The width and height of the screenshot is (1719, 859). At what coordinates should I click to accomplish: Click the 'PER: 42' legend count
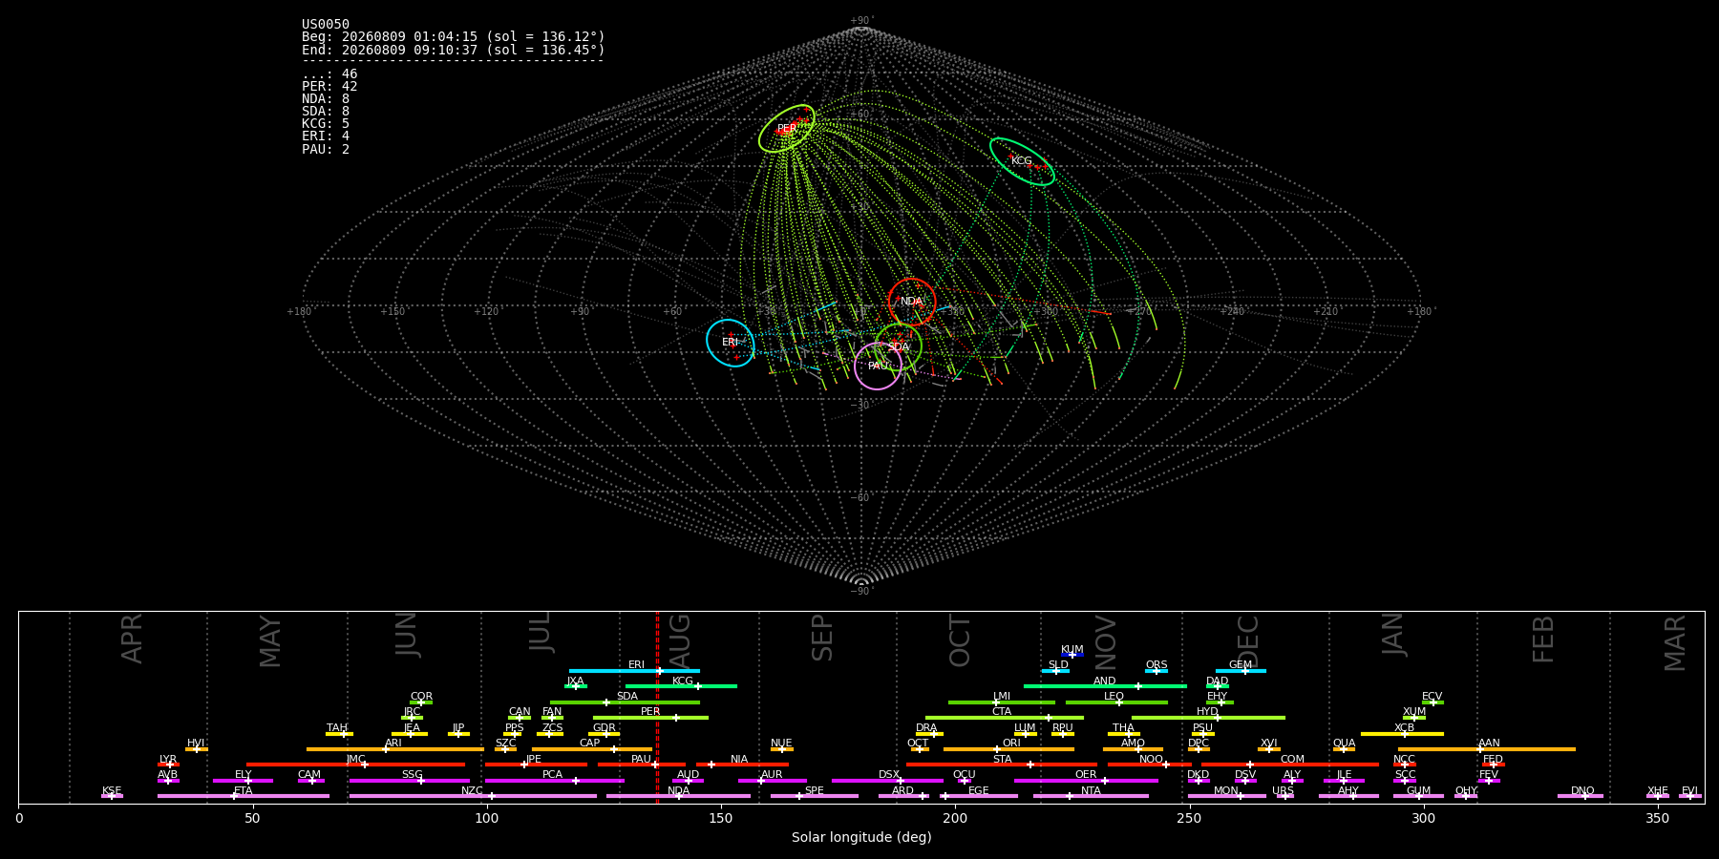[x=329, y=87]
